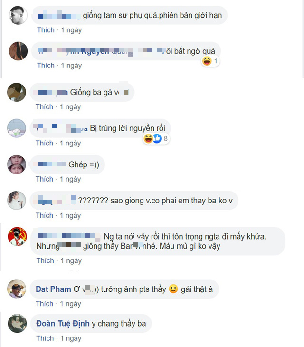Screen dimensions: 304x347
Task: Open Đoàn Tuệ Định's avatar
Action: point(17,323)
